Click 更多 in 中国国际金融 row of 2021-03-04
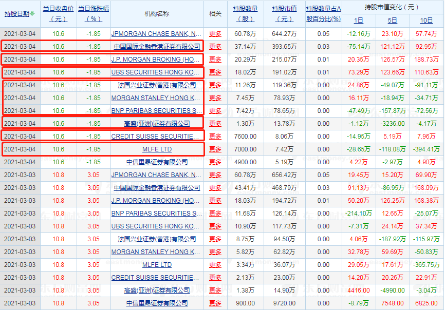The image size is (445, 310). tap(215, 47)
